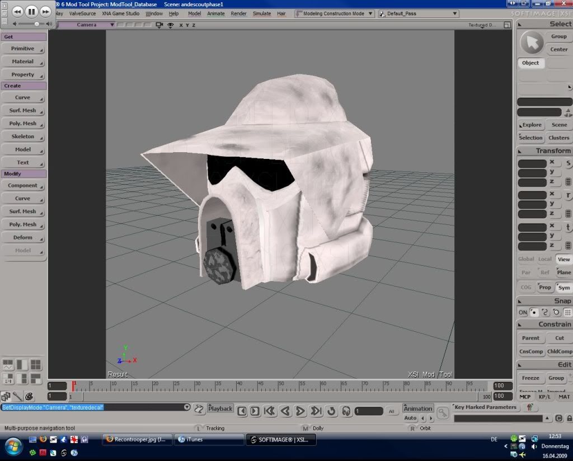This screenshot has width=573, height=461.
Task: Rewind in the media player overlay
Action: [x=17, y=12]
